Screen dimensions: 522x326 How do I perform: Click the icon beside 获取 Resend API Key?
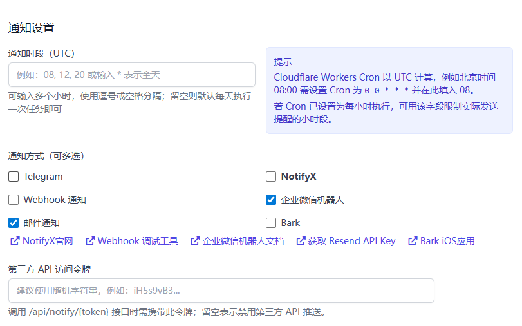pos(301,242)
